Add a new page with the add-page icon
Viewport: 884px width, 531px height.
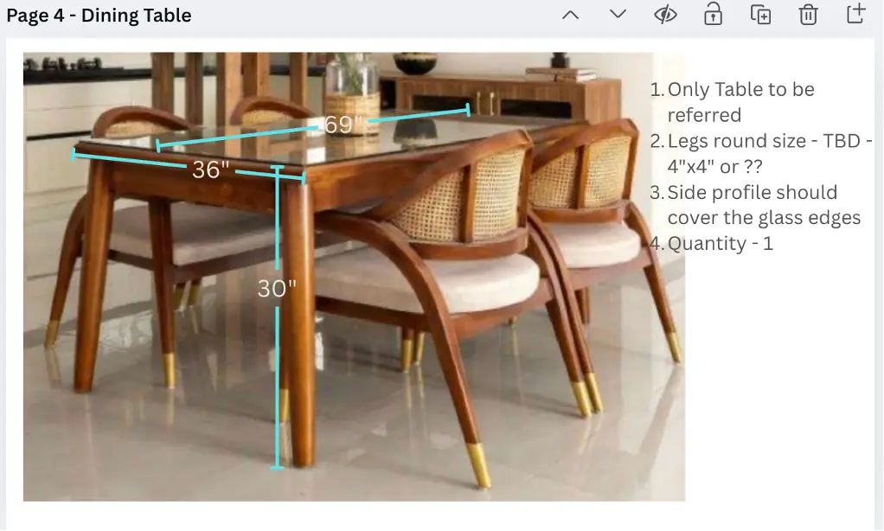pyautogui.click(x=855, y=14)
